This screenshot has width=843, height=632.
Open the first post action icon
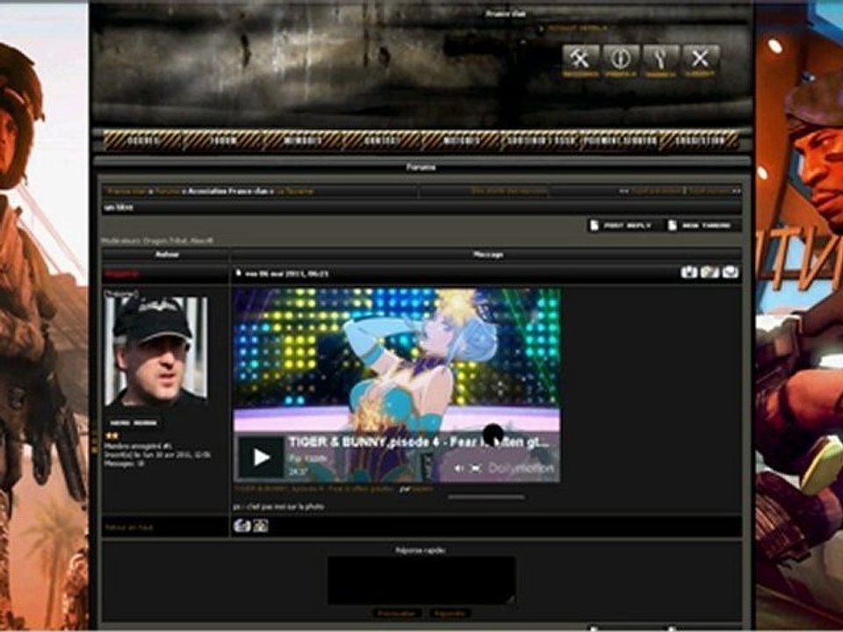688,272
